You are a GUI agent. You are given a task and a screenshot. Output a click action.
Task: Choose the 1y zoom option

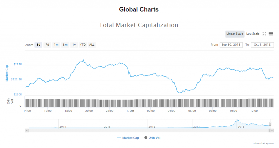pyautogui.click(x=74, y=45)
